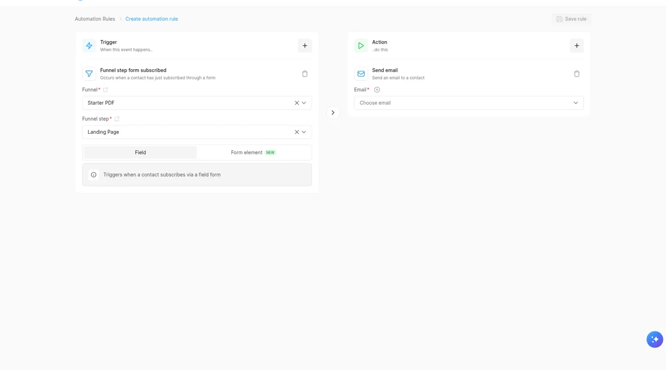Click the info icon in trigger hint
Screen dimensions: 666x370
point(94,175)
